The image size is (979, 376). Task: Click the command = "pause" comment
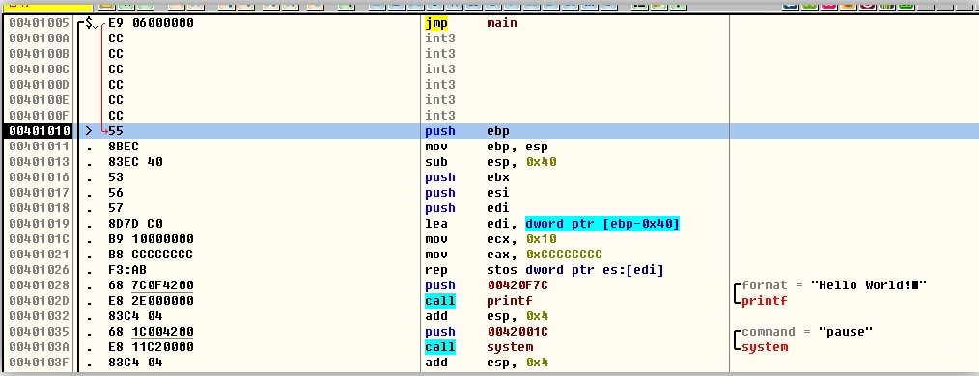click(807, 332)
